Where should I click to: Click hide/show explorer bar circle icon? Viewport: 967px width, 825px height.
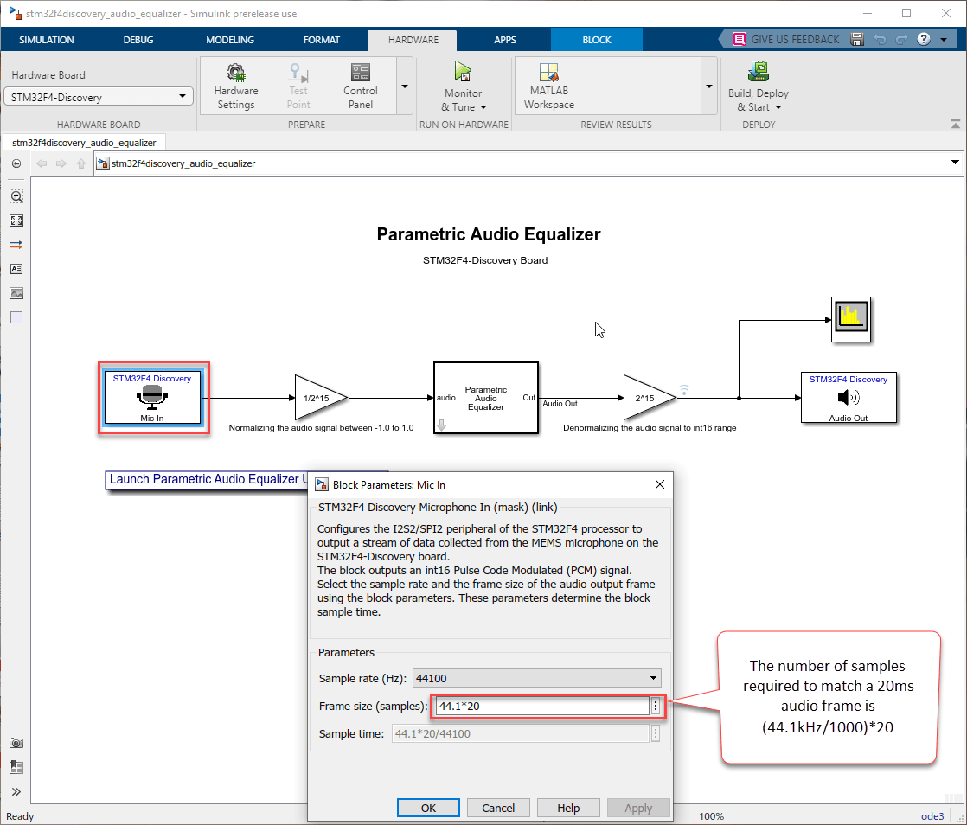coord(16,163)
